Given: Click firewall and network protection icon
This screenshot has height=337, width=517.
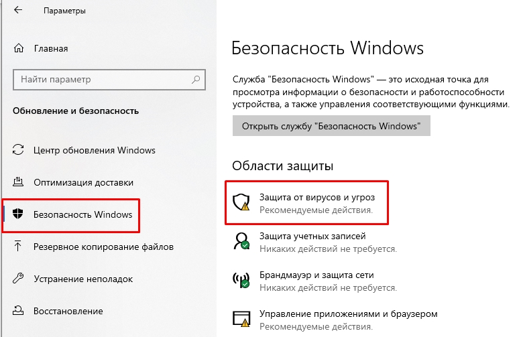Looking at the screenshot, I should coord(241,279).
